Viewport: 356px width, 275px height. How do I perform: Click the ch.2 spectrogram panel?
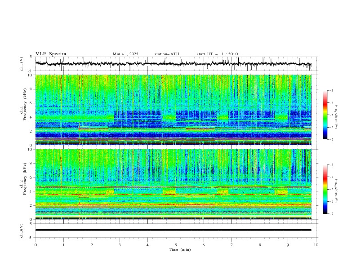point(173,184)
